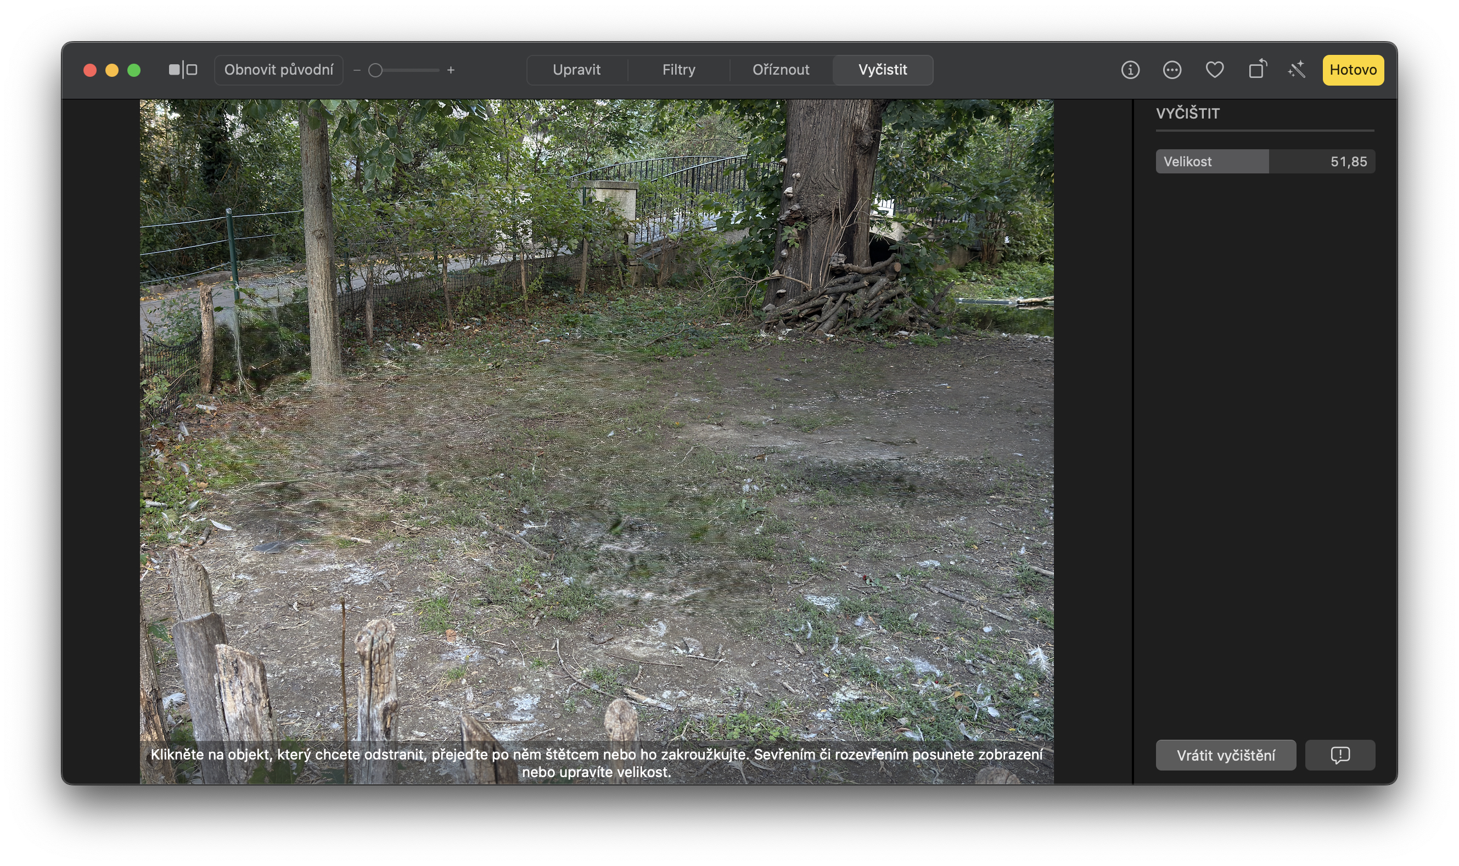Open the photo info panel icon
This screenshot has width=1459, height=866.
(x=1130, y=70)
